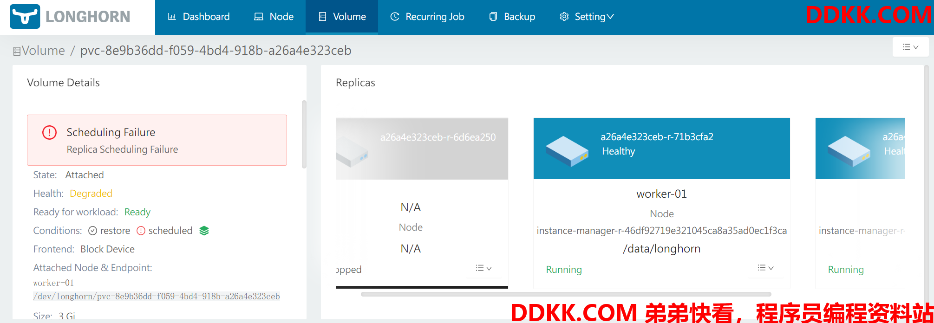934x323 pixels.
Task: Click replica name a26a4e323ceb-r-71b3cfa2
Action: [x=657, y=137]
